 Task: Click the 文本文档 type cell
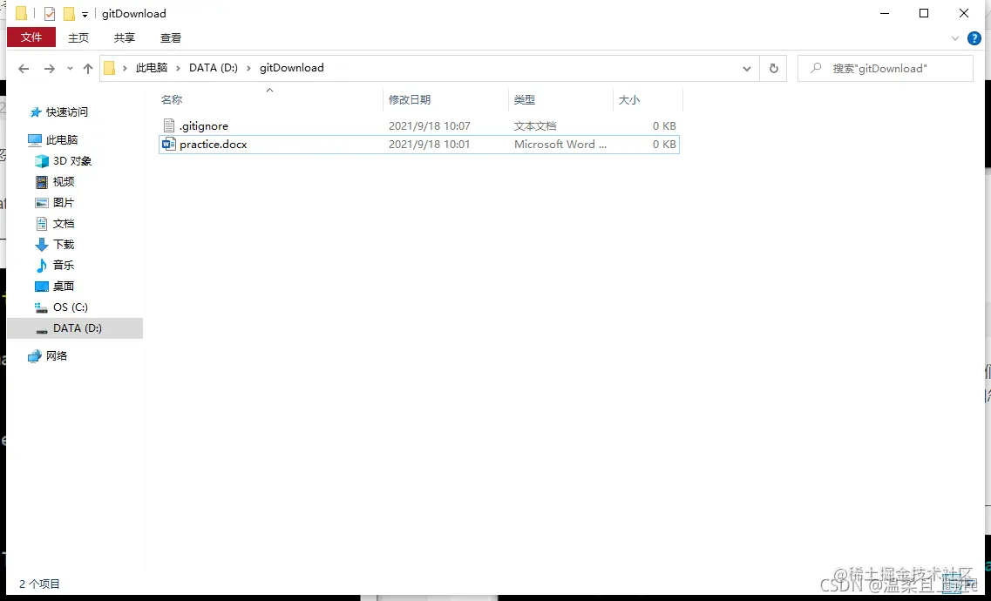coord(535,126)
